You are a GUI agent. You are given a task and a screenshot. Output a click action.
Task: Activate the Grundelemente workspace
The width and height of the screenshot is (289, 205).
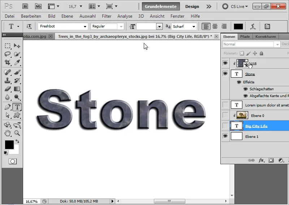[x=161, y=6]
